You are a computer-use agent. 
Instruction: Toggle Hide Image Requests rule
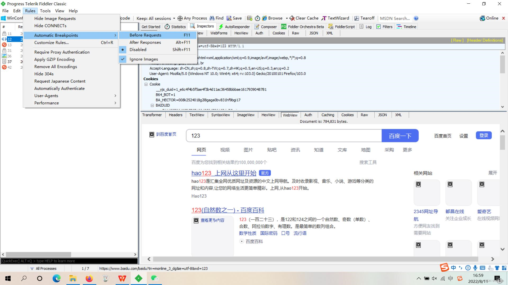point(55,18)
